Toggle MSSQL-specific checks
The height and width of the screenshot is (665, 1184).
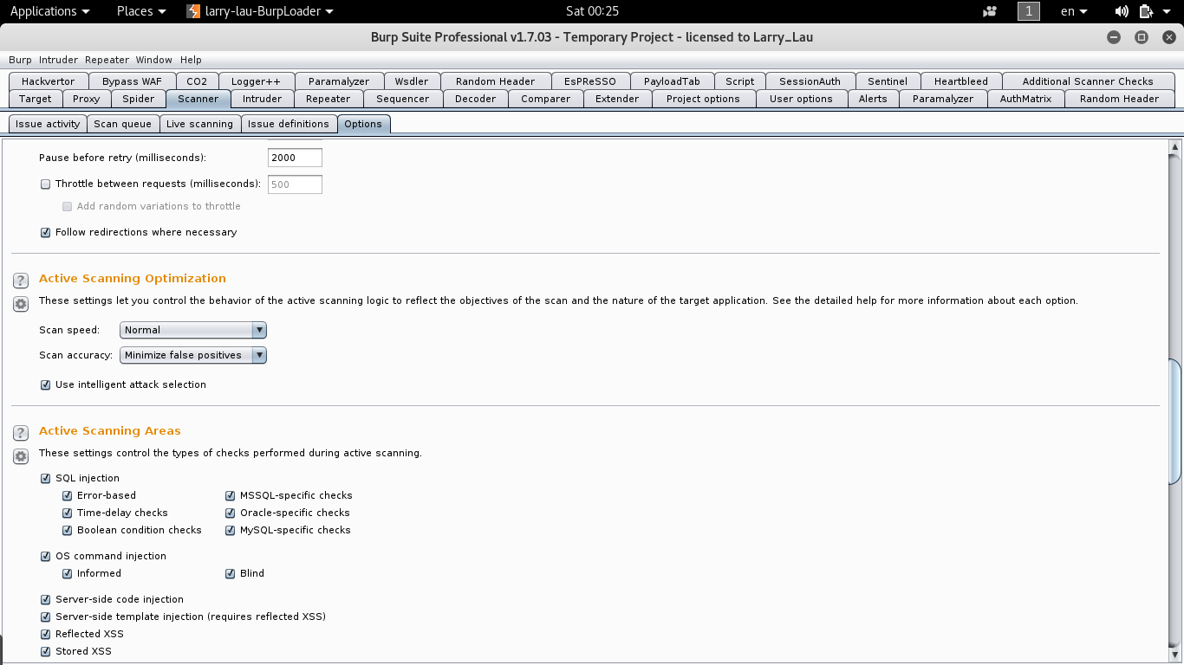(231, 496)
